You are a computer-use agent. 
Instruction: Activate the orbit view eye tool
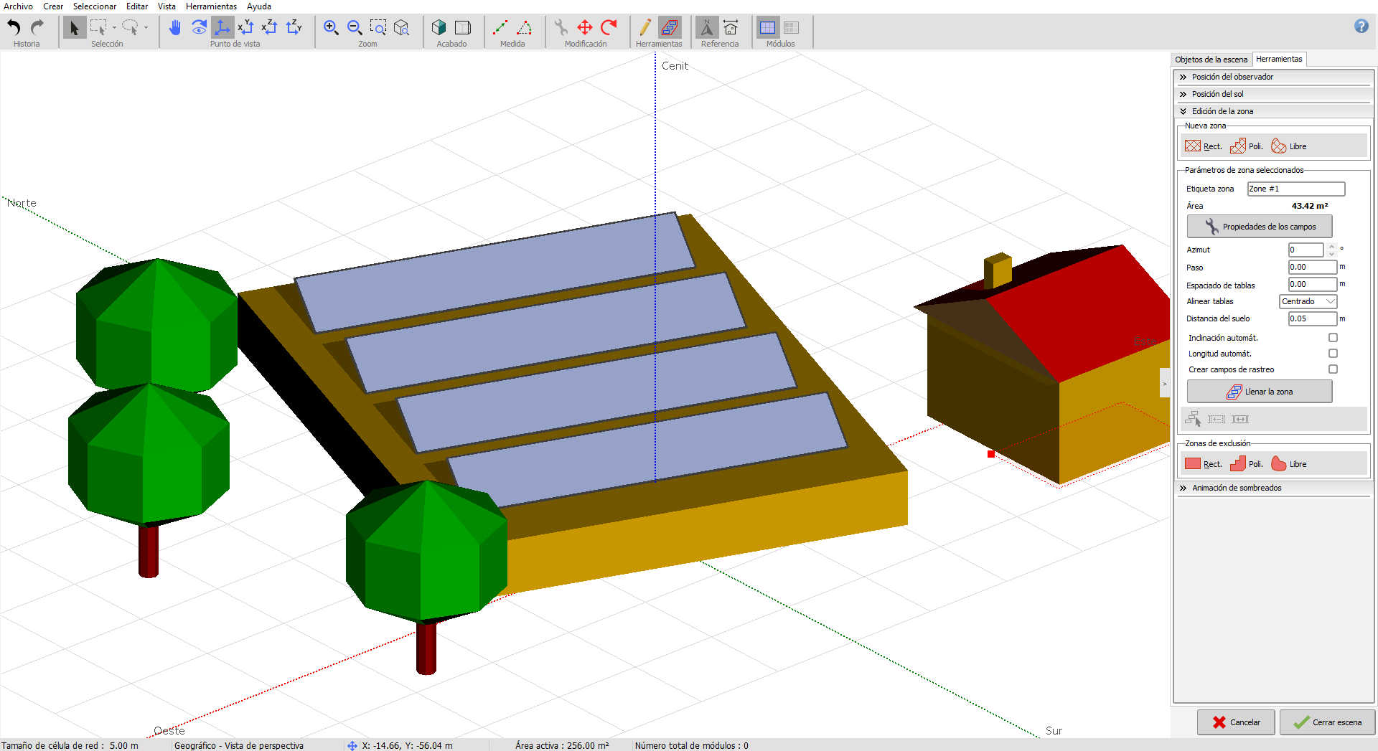click(x=199, y=27)
